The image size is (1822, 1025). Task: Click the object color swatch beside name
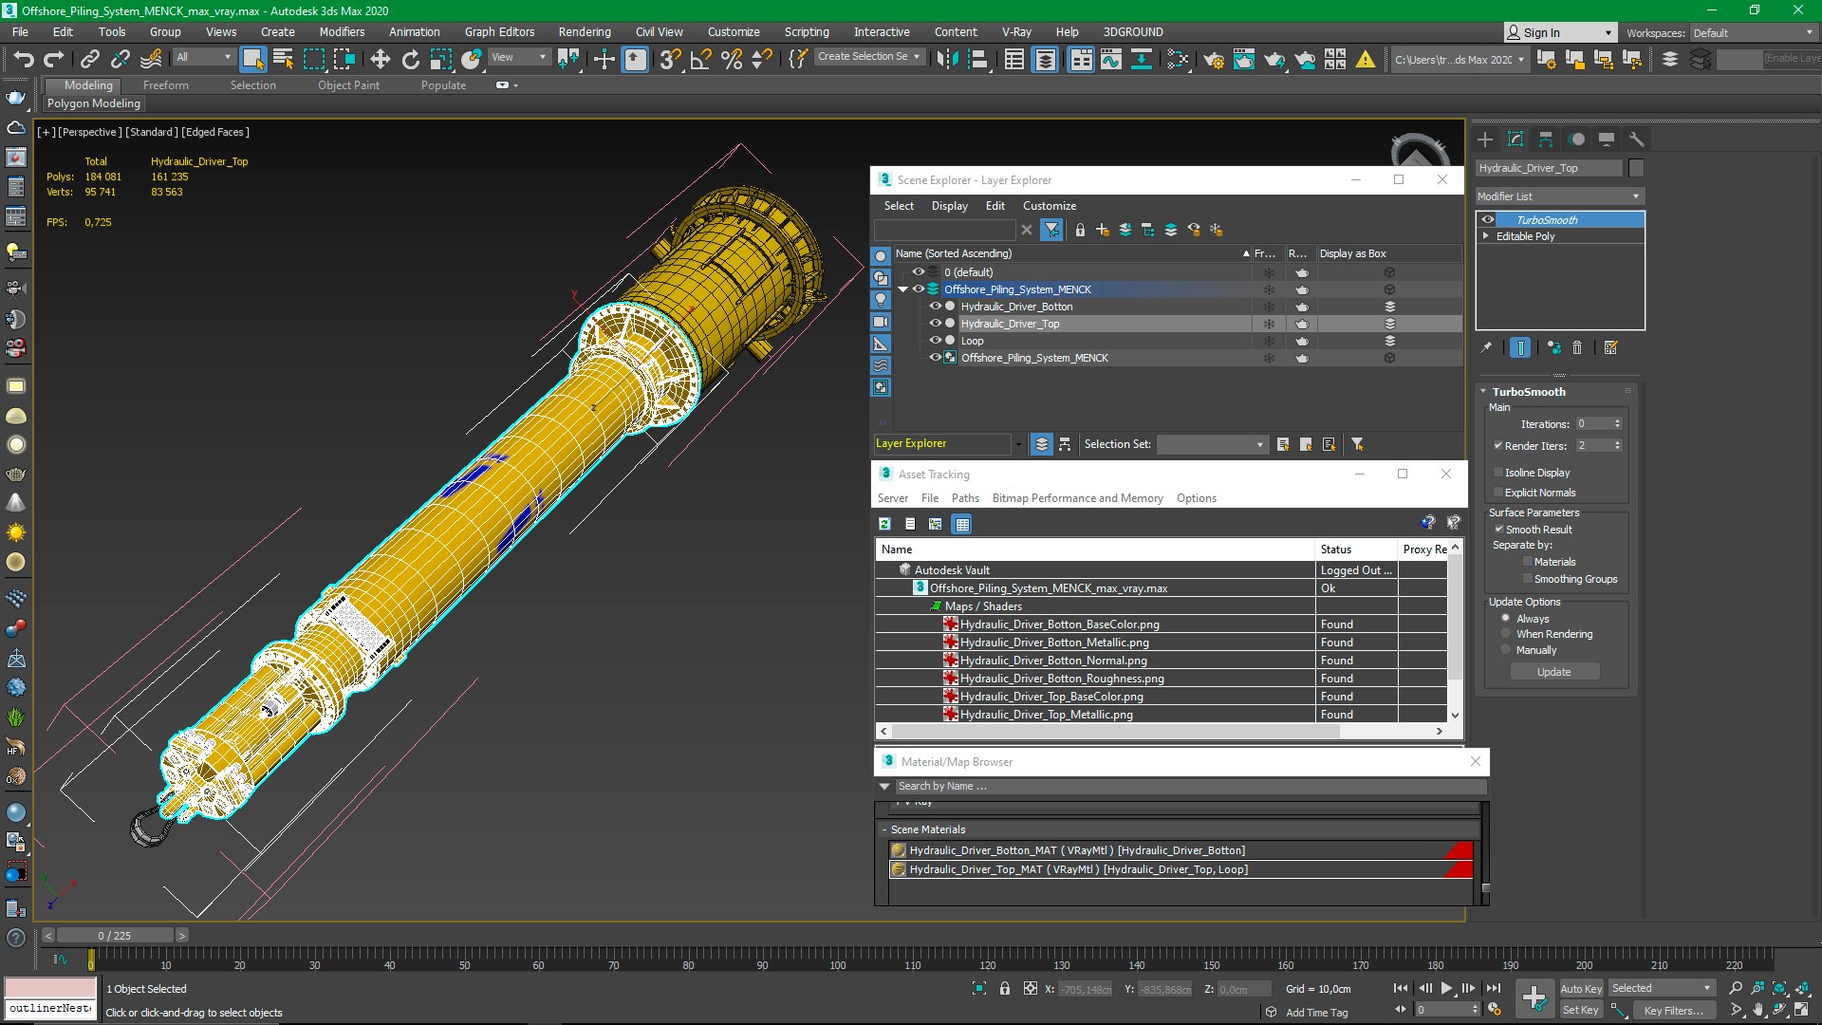pos(1636,168)
